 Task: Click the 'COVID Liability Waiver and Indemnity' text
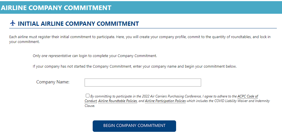pyautogui.click(x=242, y=101)
